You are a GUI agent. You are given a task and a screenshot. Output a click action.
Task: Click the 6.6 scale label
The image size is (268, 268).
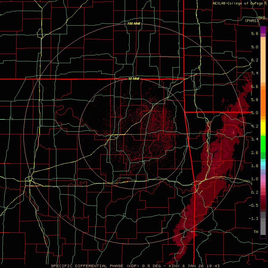[255, 86]
